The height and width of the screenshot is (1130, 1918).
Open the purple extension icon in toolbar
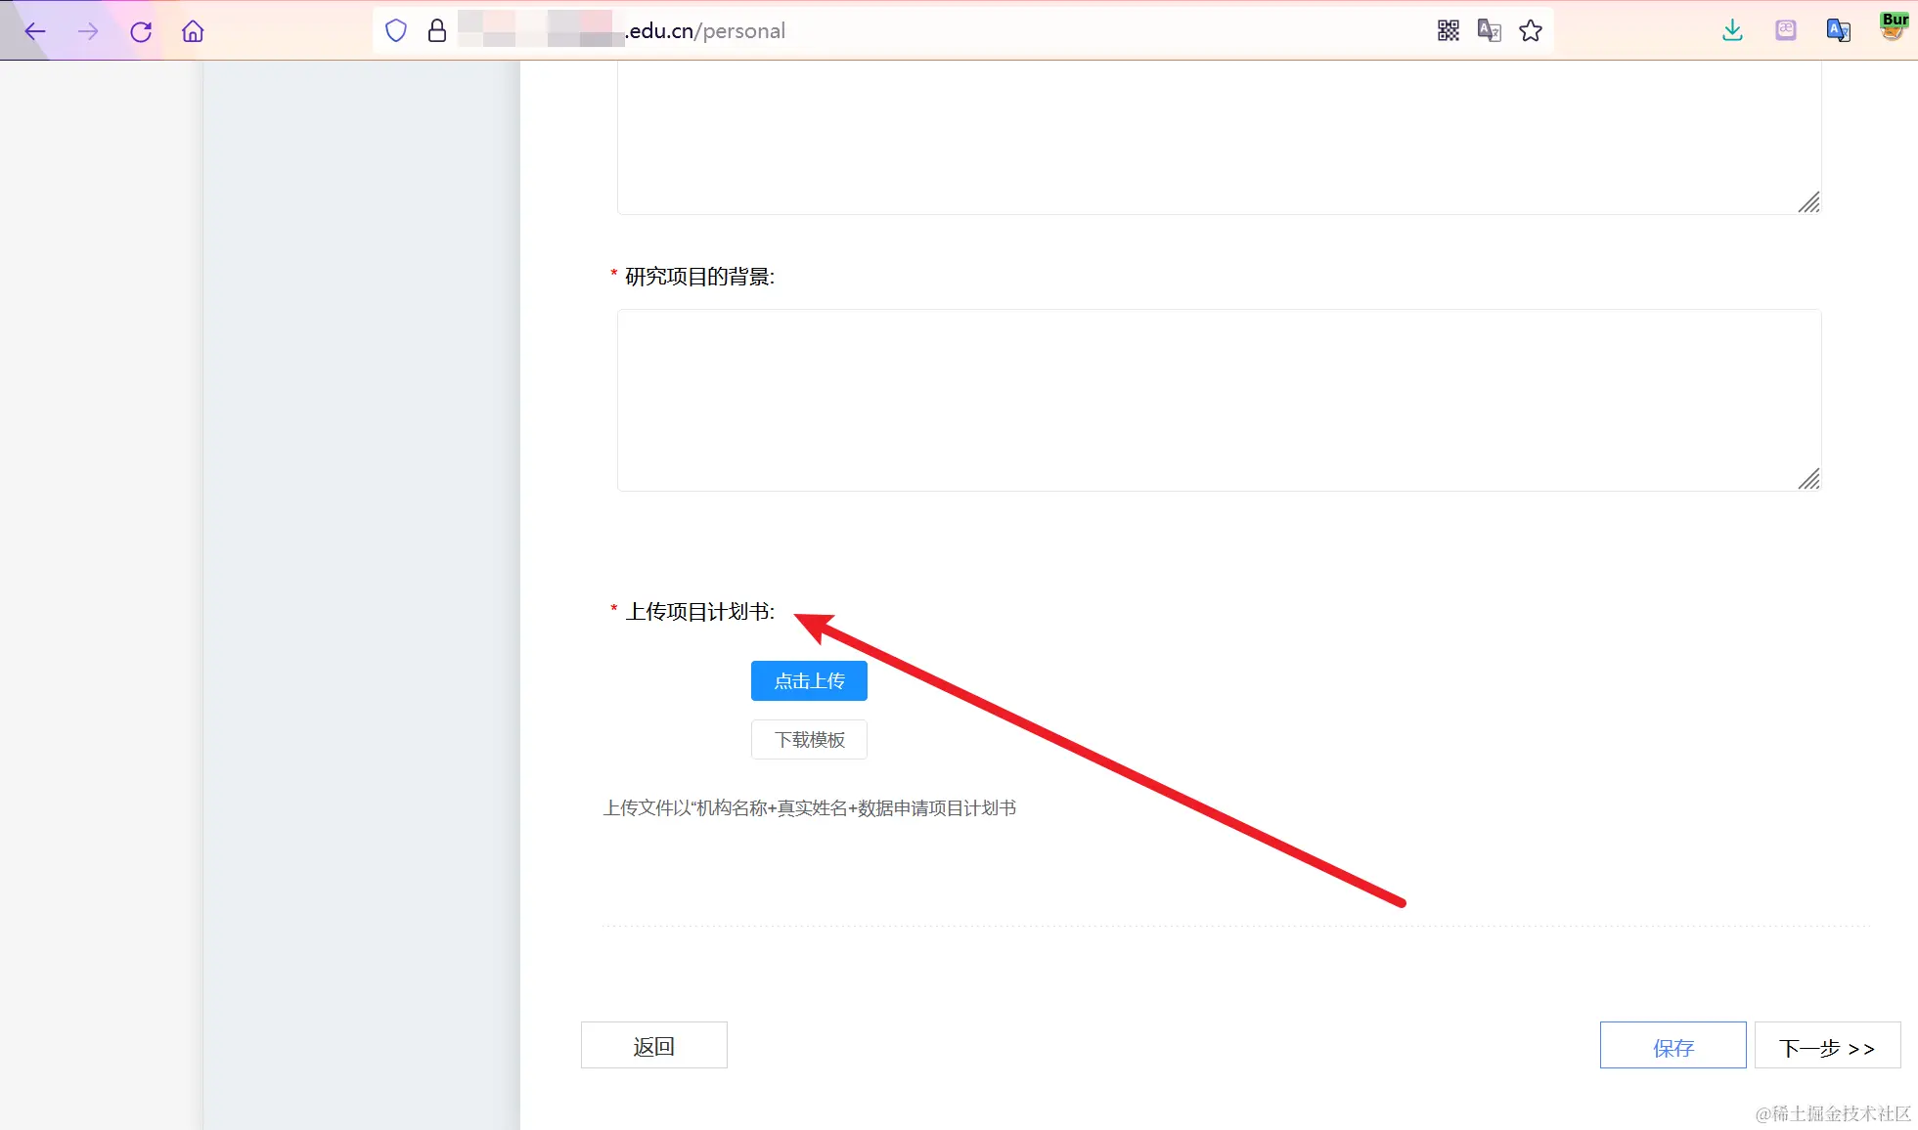(x=1786, y=30)
